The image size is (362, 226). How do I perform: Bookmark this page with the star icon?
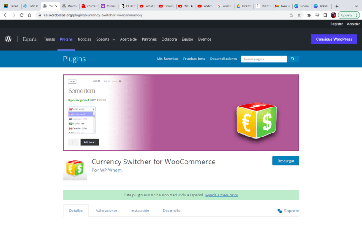coord(299,15)
